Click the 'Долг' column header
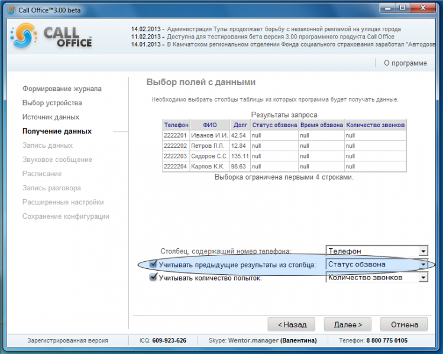The height and width of the screenshot is (354, 443). [240, 125]
